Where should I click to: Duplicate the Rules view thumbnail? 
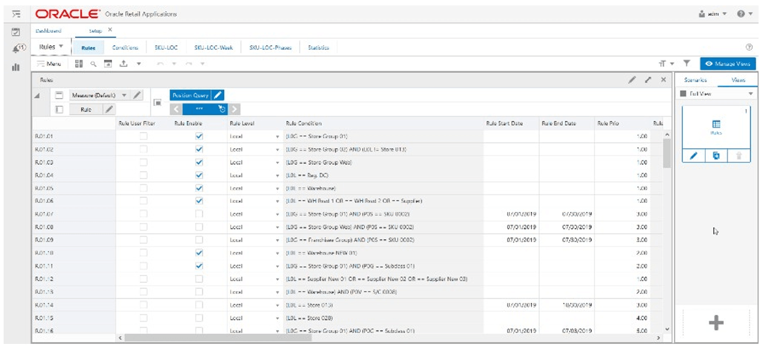(716, 156)
